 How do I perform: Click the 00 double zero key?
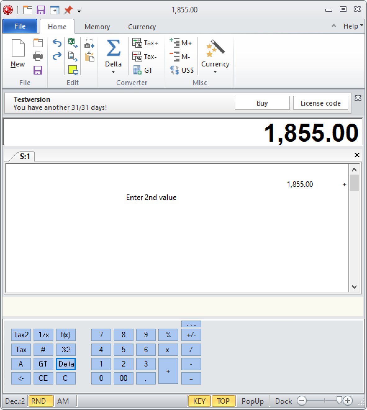point(124,378)
